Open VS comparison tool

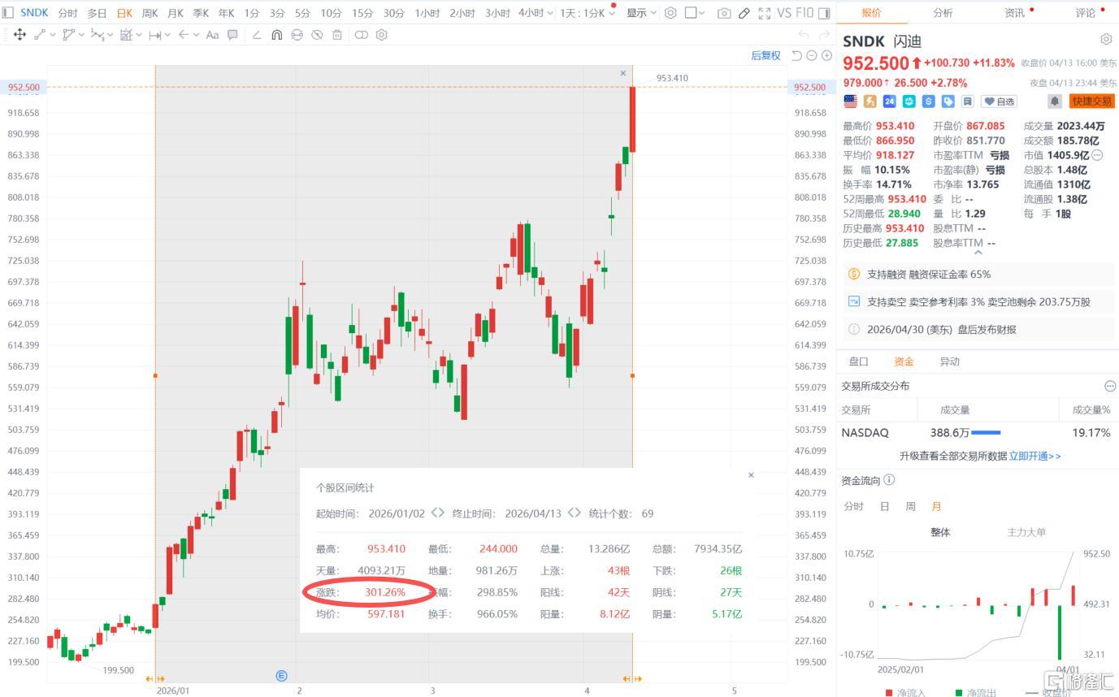click(784, 13)
